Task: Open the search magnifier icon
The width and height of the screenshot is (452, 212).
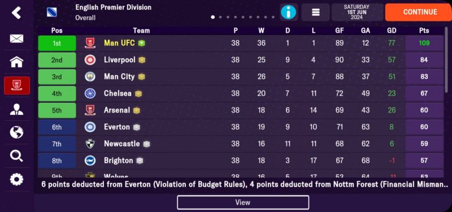Action: 16,156
